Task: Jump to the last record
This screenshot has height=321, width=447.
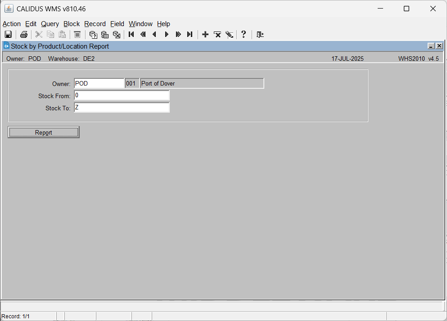Action: pyautogui.click(x=190, y=35)
